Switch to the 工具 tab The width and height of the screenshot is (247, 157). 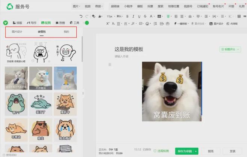[x=74, y=23]
